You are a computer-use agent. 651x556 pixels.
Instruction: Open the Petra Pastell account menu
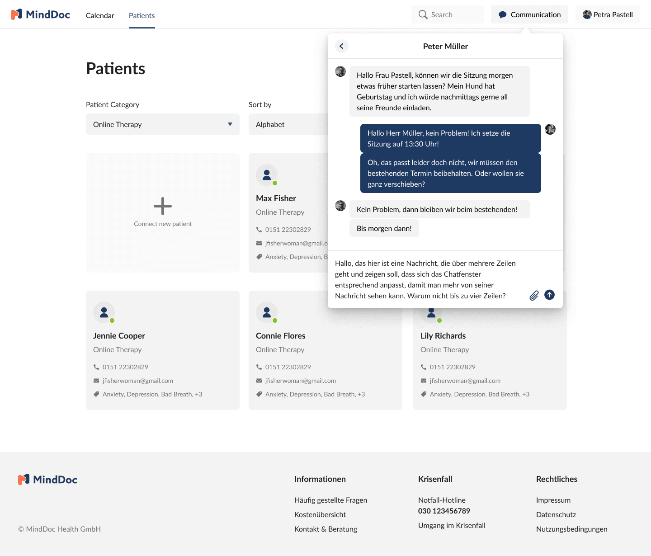tap(608, 14)
